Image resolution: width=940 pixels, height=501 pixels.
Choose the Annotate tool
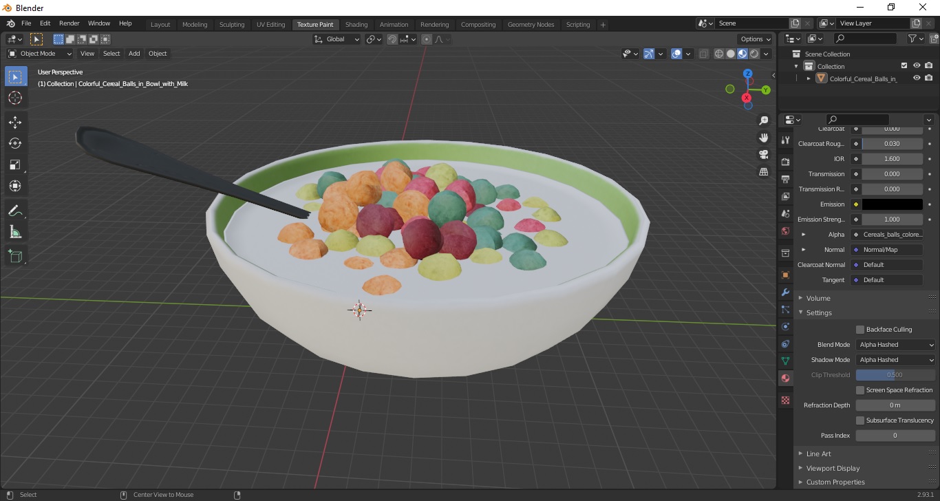15,211
